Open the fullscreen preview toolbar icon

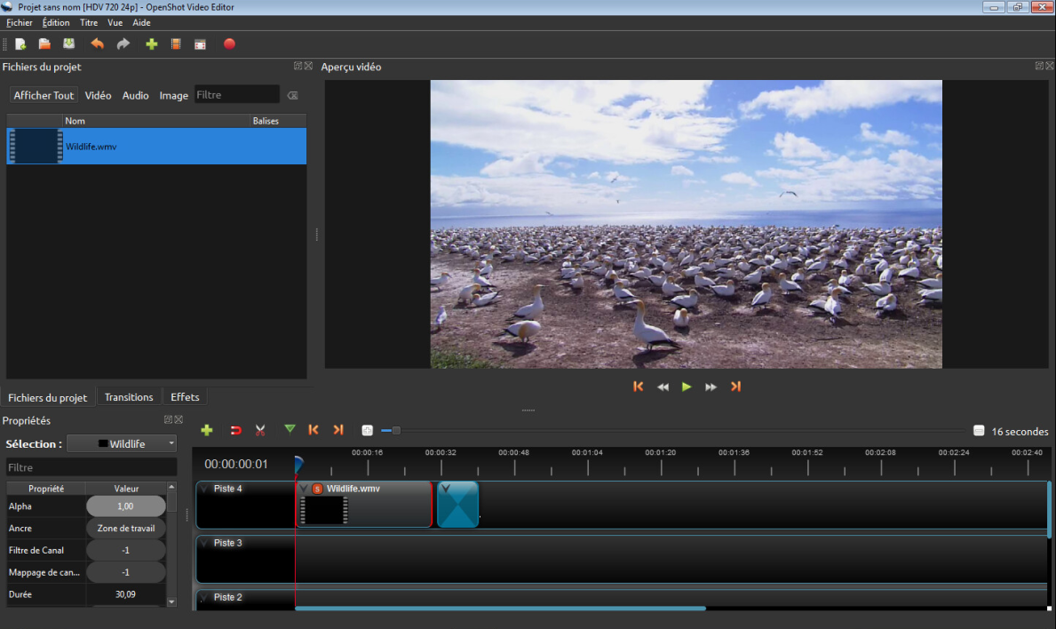click(200, 44)
